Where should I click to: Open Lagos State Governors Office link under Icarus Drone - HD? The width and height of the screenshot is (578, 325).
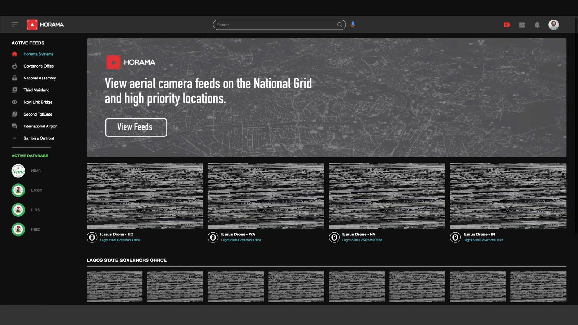coord(120,240)
